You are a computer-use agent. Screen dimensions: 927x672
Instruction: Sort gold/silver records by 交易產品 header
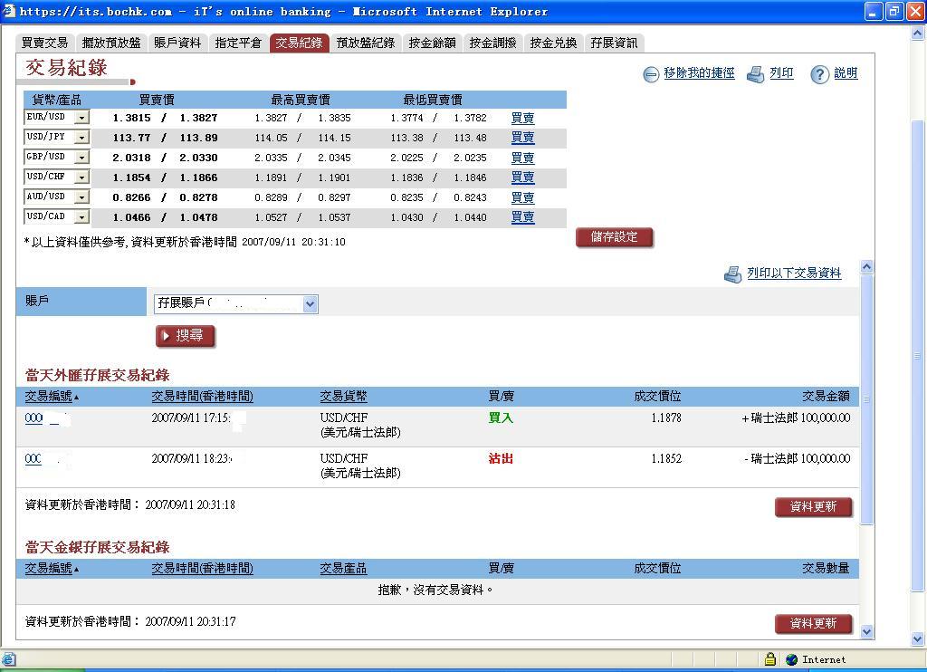pos(343,569)
